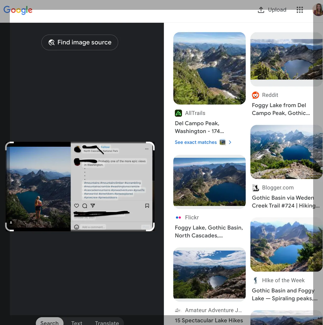
Task: Open the Google apps grid
Action: pyautogui.click(x=300, y=10)
